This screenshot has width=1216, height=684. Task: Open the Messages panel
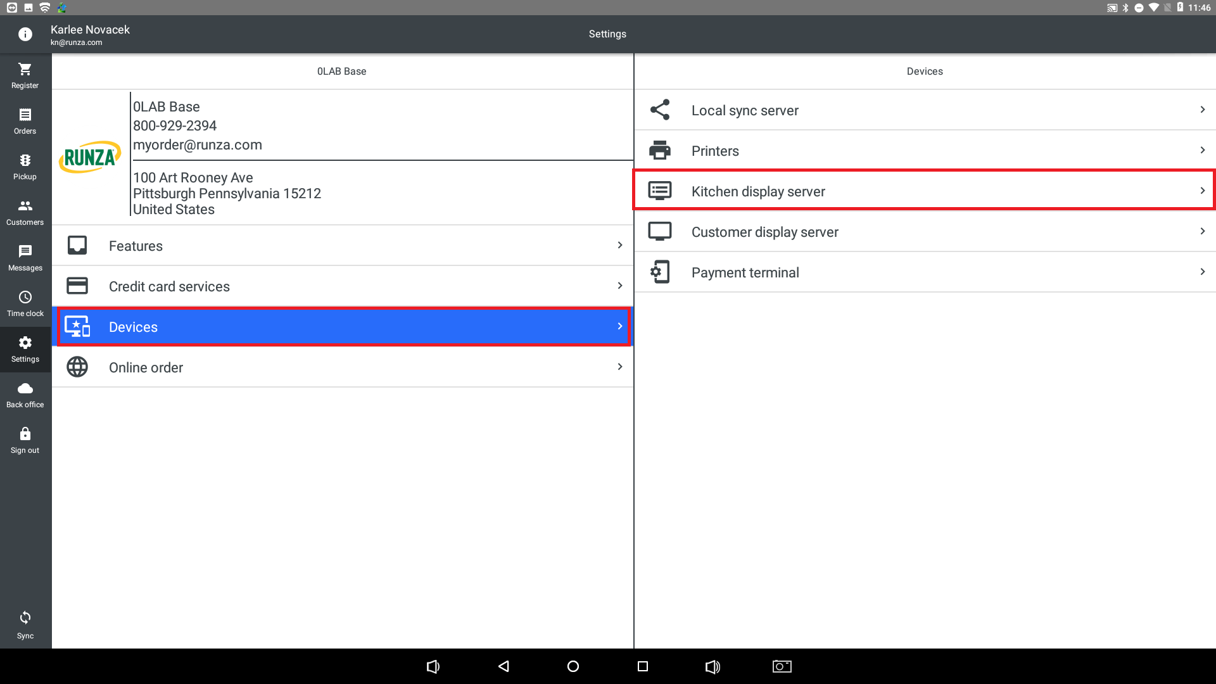[25, 258]
